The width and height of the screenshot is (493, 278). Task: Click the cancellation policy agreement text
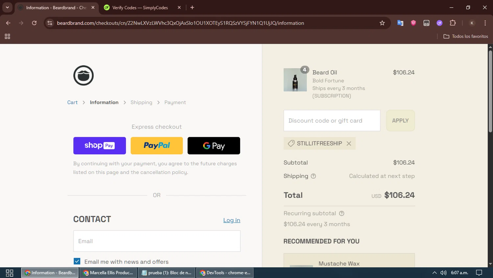click(x=155, y=168)
